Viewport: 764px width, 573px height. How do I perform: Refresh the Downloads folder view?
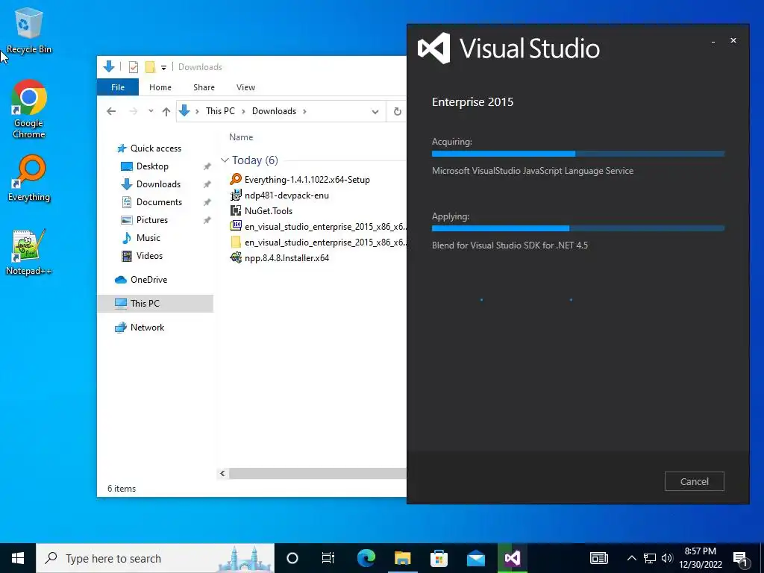(397, 112)
